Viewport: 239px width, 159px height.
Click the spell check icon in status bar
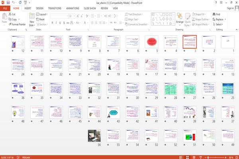coord(18,157)
